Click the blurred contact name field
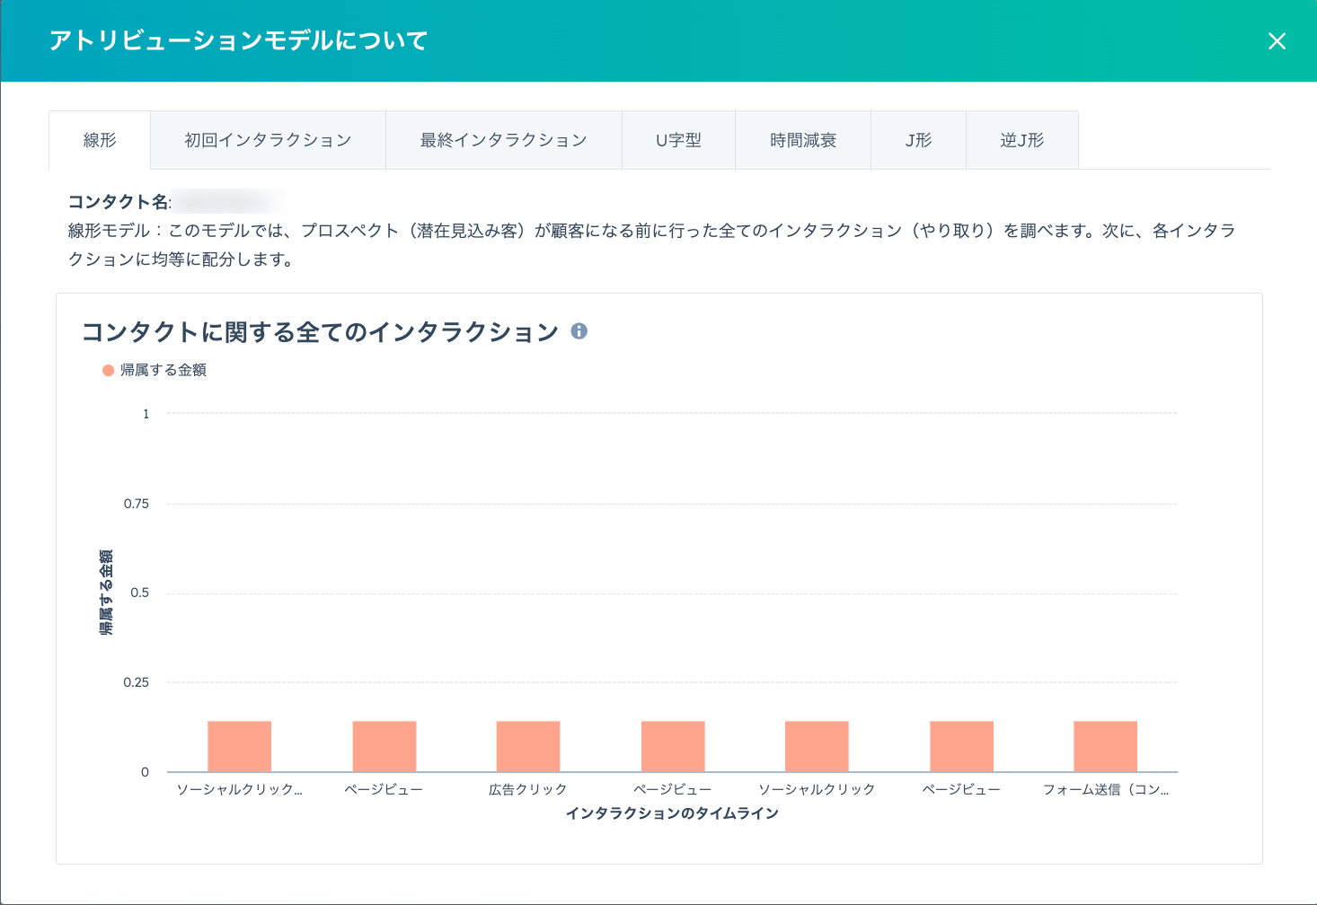This screenshot has width=1317, height=905. 225,201
